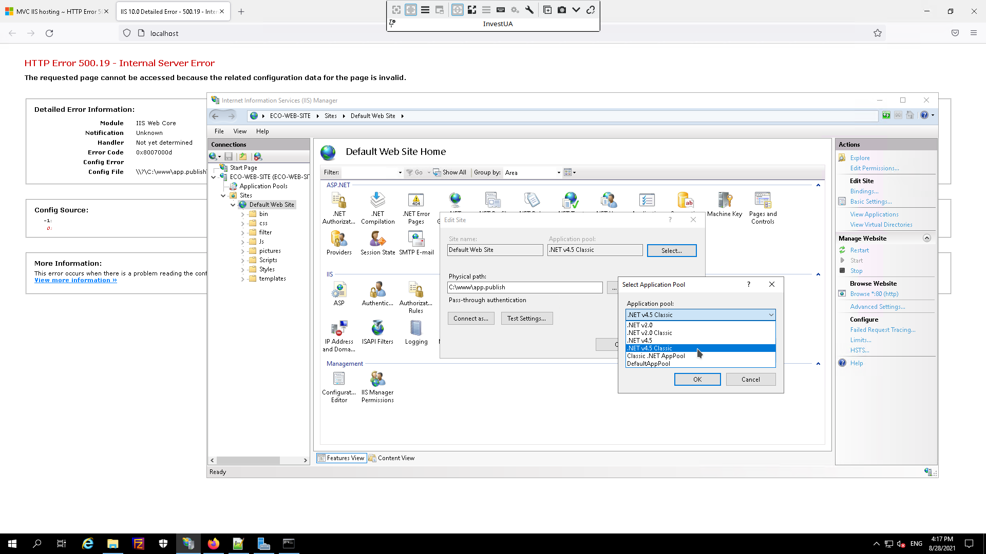Screen dimensions: 986x554
Task: Choose .NET v2.0 Classic pool option
Action: [x=650, y=333]
